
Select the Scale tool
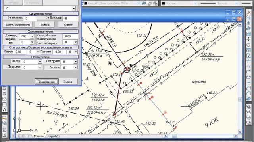tap(248, 50)
